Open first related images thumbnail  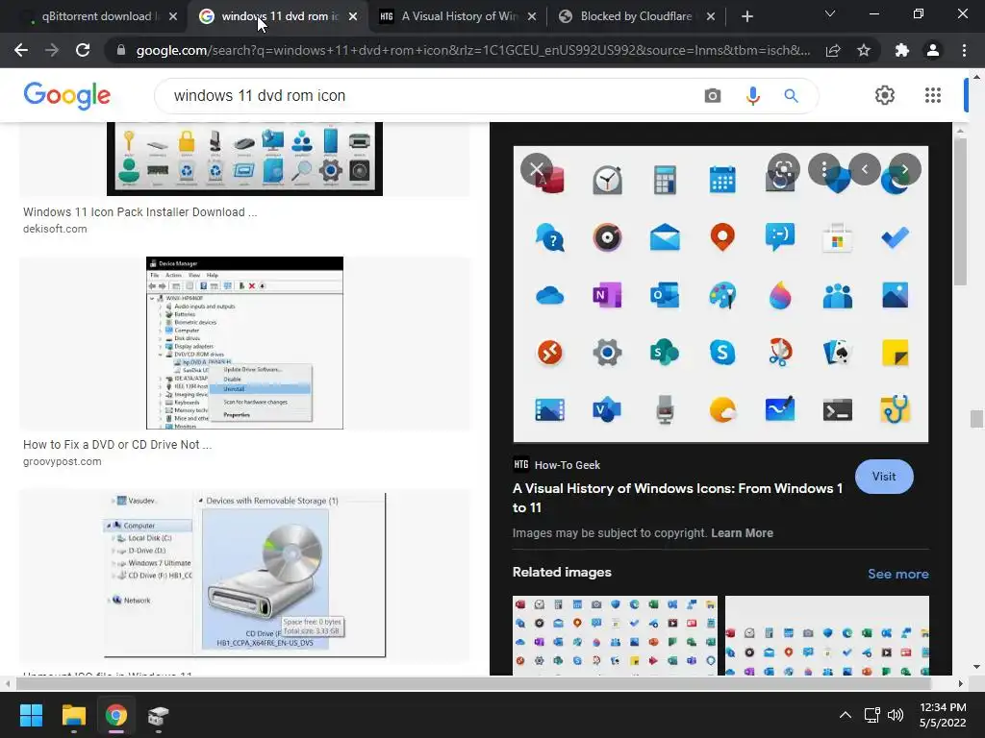point(615,635)
